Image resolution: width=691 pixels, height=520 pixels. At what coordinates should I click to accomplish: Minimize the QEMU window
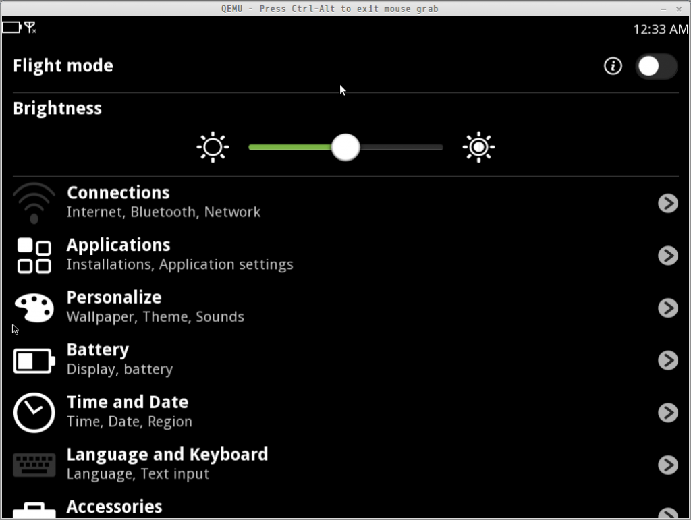pyautogui.click(x=663, y=9)
